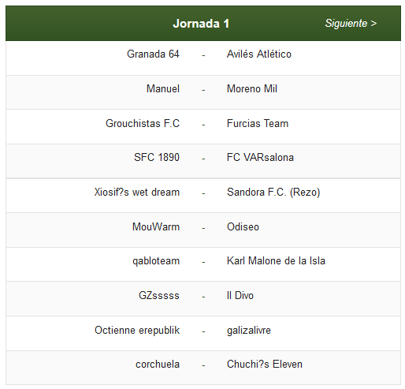This screenshot has width=405, height=389.
Task: Open Karl Malone de la Isla team
Action: [276, 260]
